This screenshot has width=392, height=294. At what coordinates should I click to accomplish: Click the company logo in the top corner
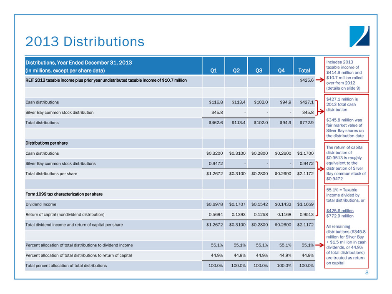[x=359, y=36]
